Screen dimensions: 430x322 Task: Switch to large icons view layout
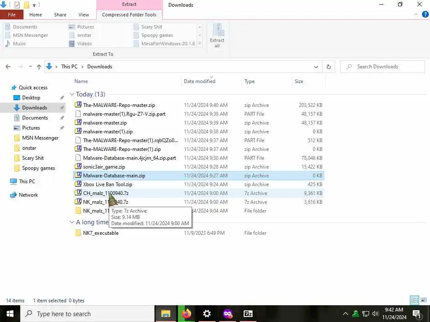coord(424,300)
